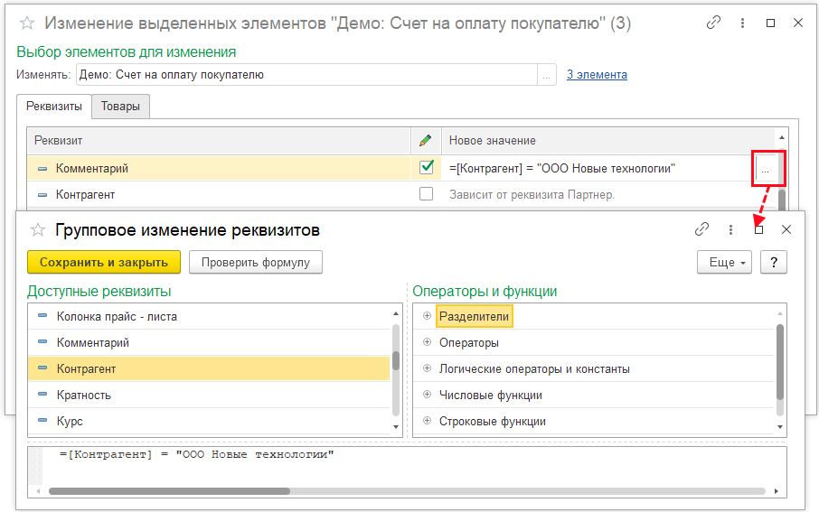Get link icon in the Групповое изменение реквизитов dialog
The width and height of the screenshot is (819, 512).
click(702, 229)
